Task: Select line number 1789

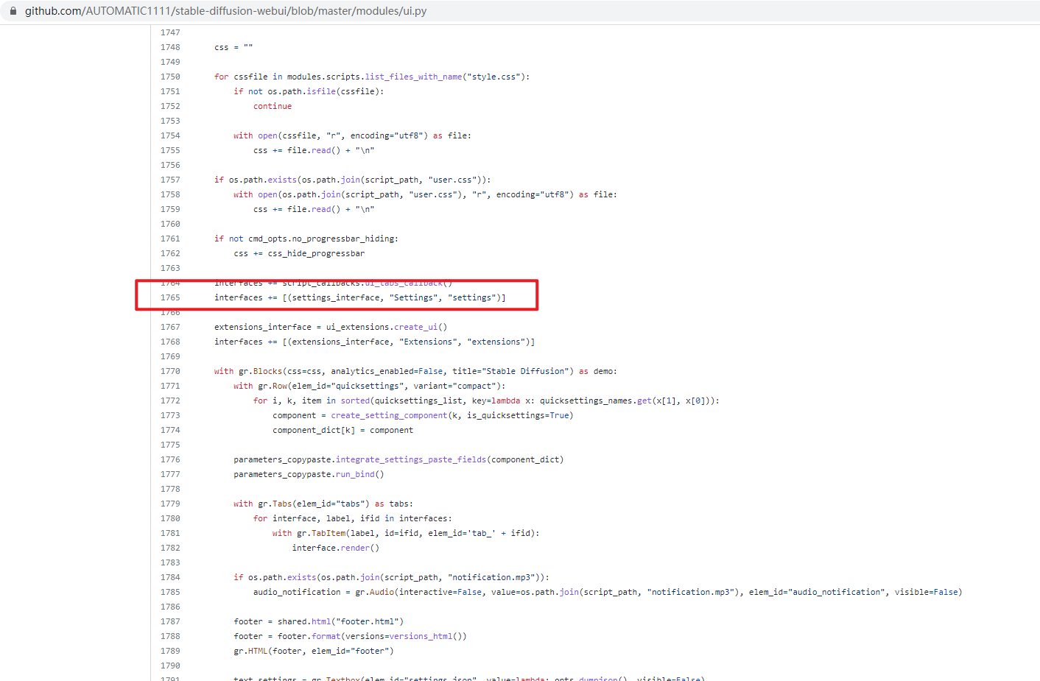Action: 170,650
